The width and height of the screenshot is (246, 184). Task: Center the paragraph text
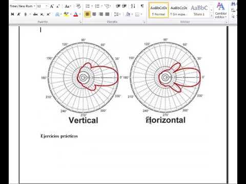94,14
